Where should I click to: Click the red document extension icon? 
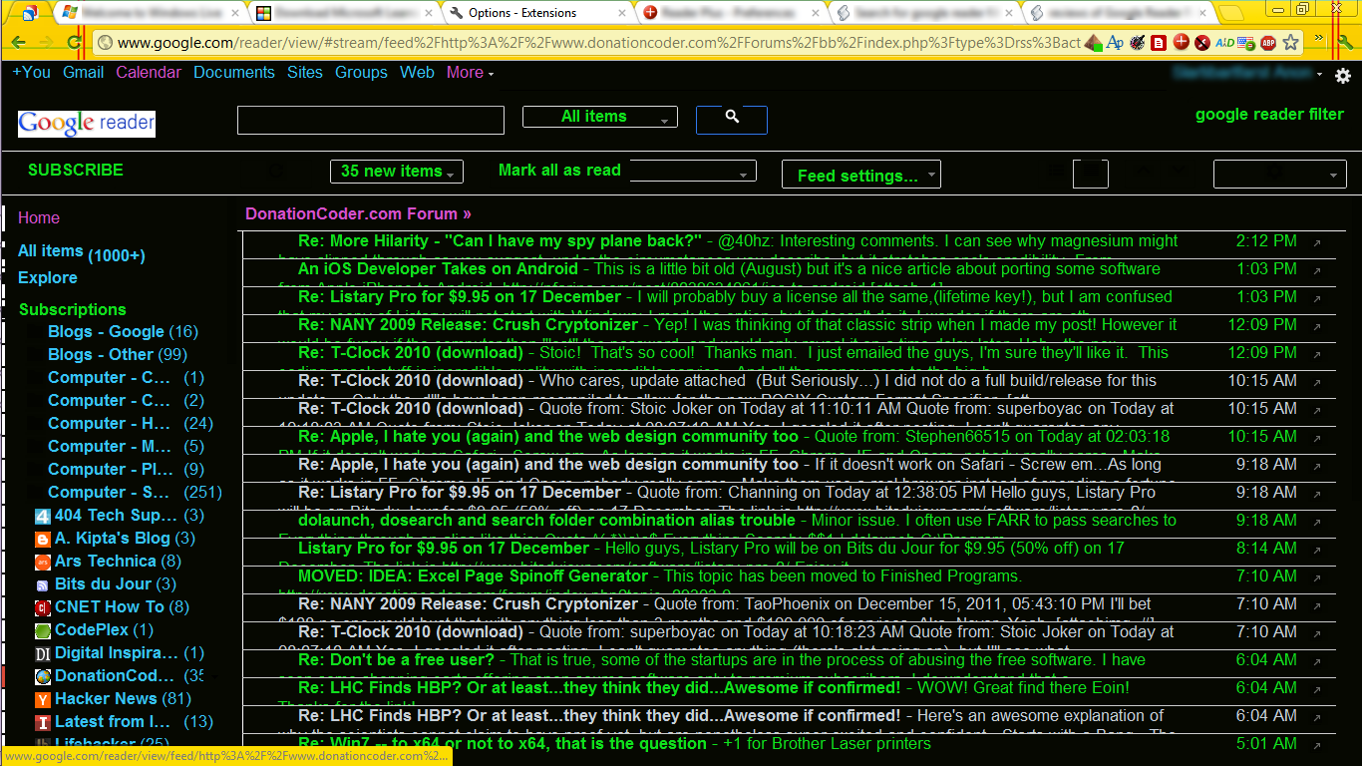coord(1159,43)
